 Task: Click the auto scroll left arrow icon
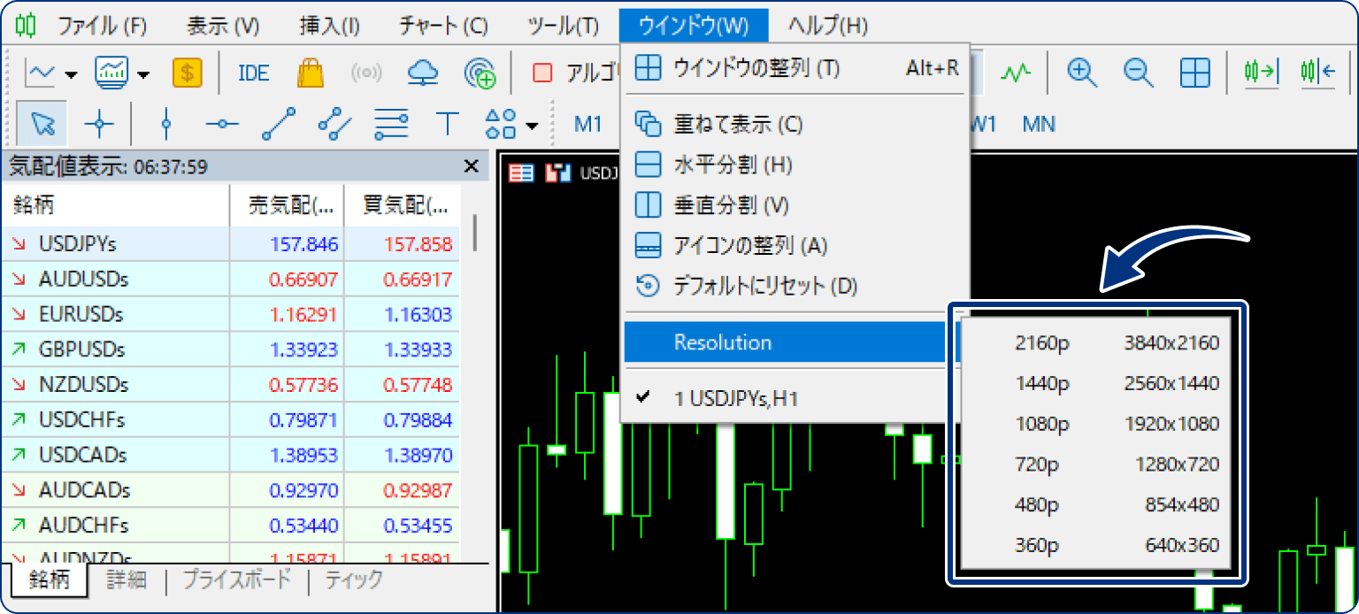pos(1318,73)
